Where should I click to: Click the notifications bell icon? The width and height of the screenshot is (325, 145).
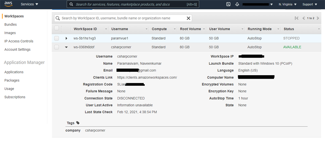pos(237,4)
